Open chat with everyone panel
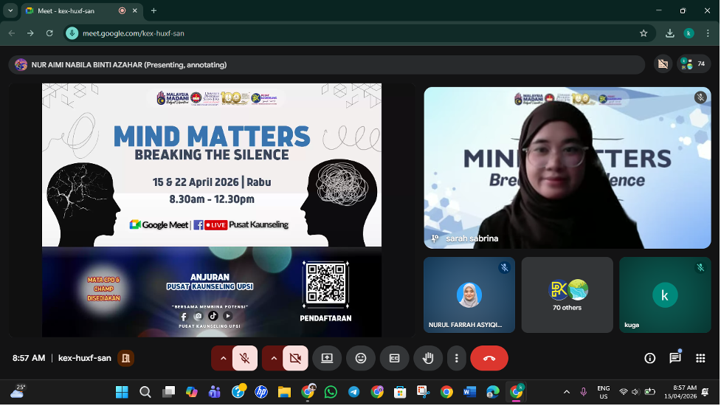 point(675,358)
